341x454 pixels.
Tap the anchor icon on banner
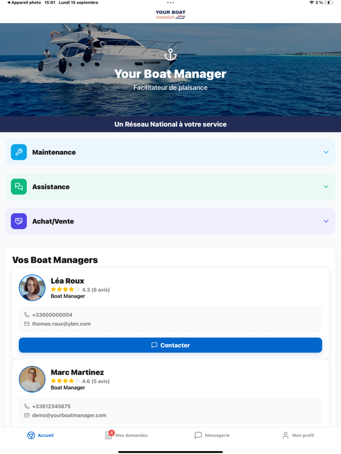point(170,54)
